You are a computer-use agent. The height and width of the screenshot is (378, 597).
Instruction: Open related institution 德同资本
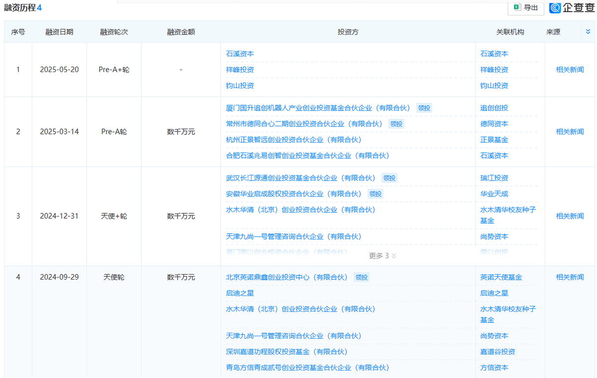(x=494, y=124)
